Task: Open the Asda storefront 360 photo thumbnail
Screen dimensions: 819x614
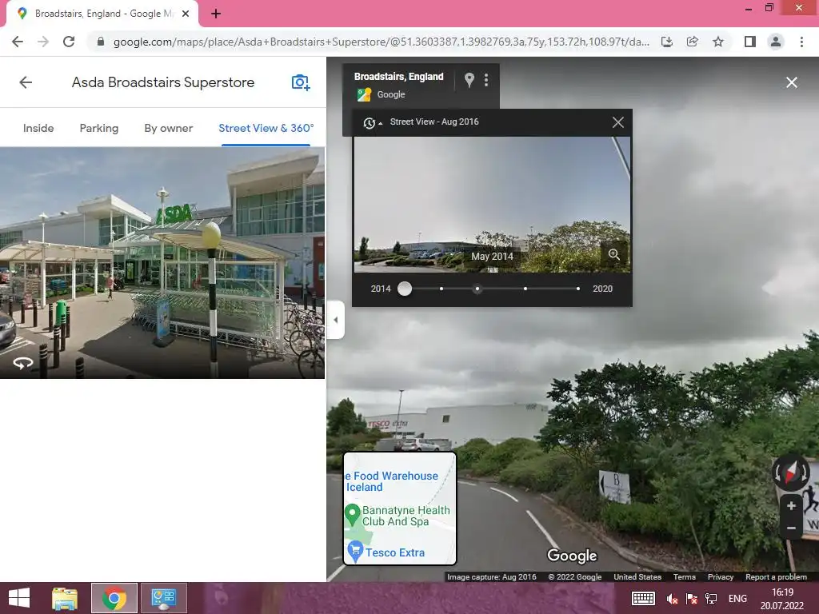Action: [162, 262]
